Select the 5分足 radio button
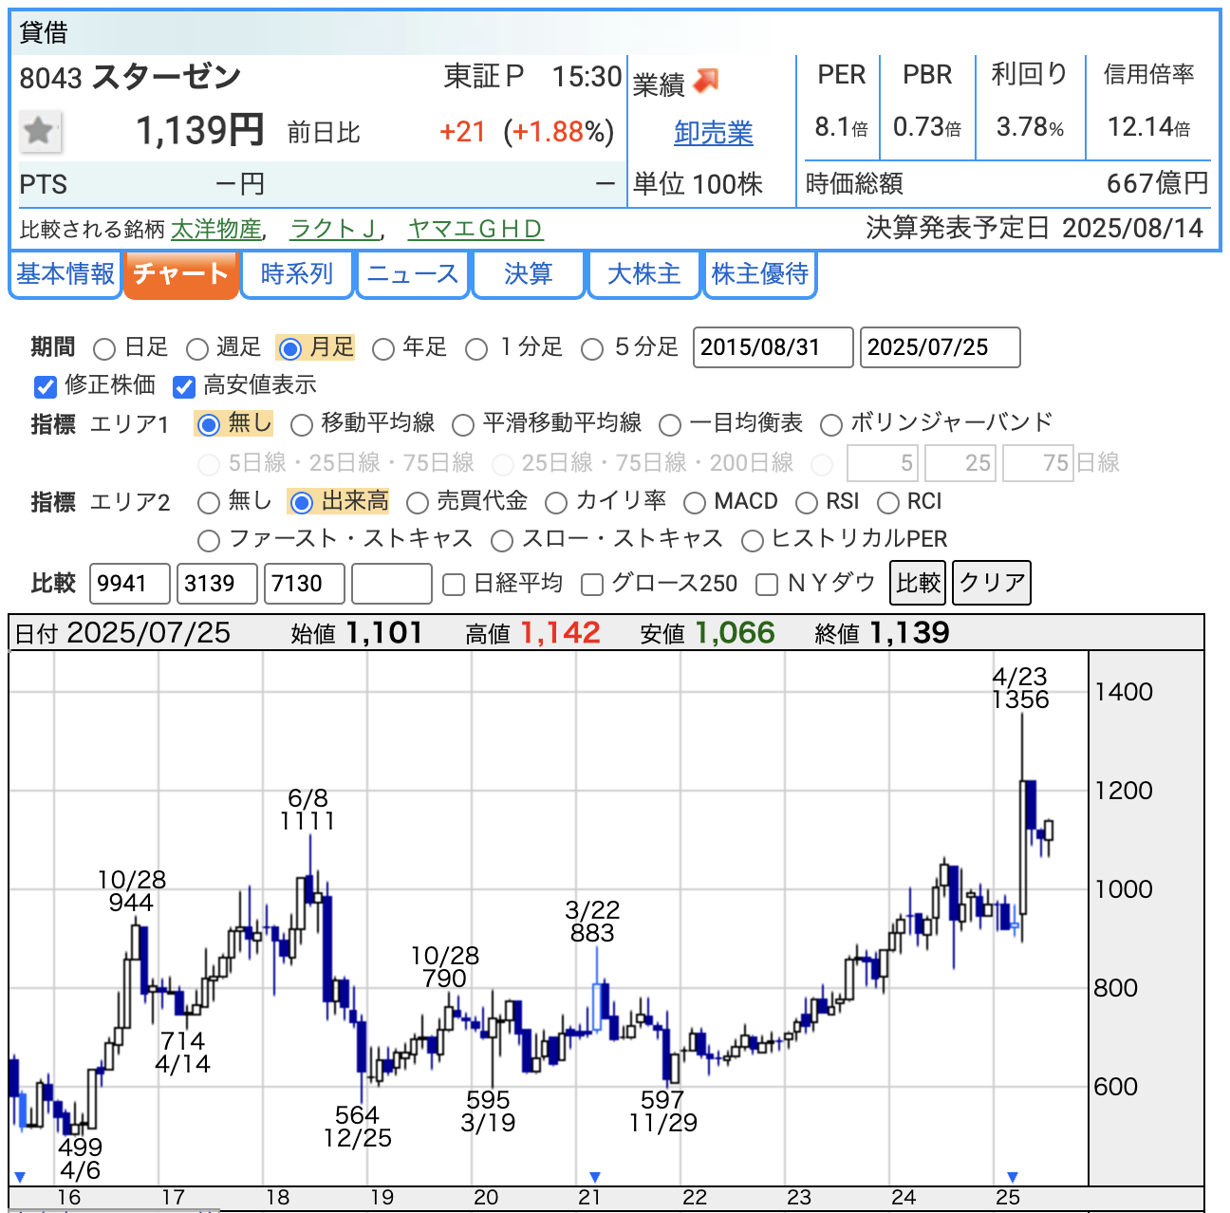This screenshot has height=1213, width=1230. point(592,349)
